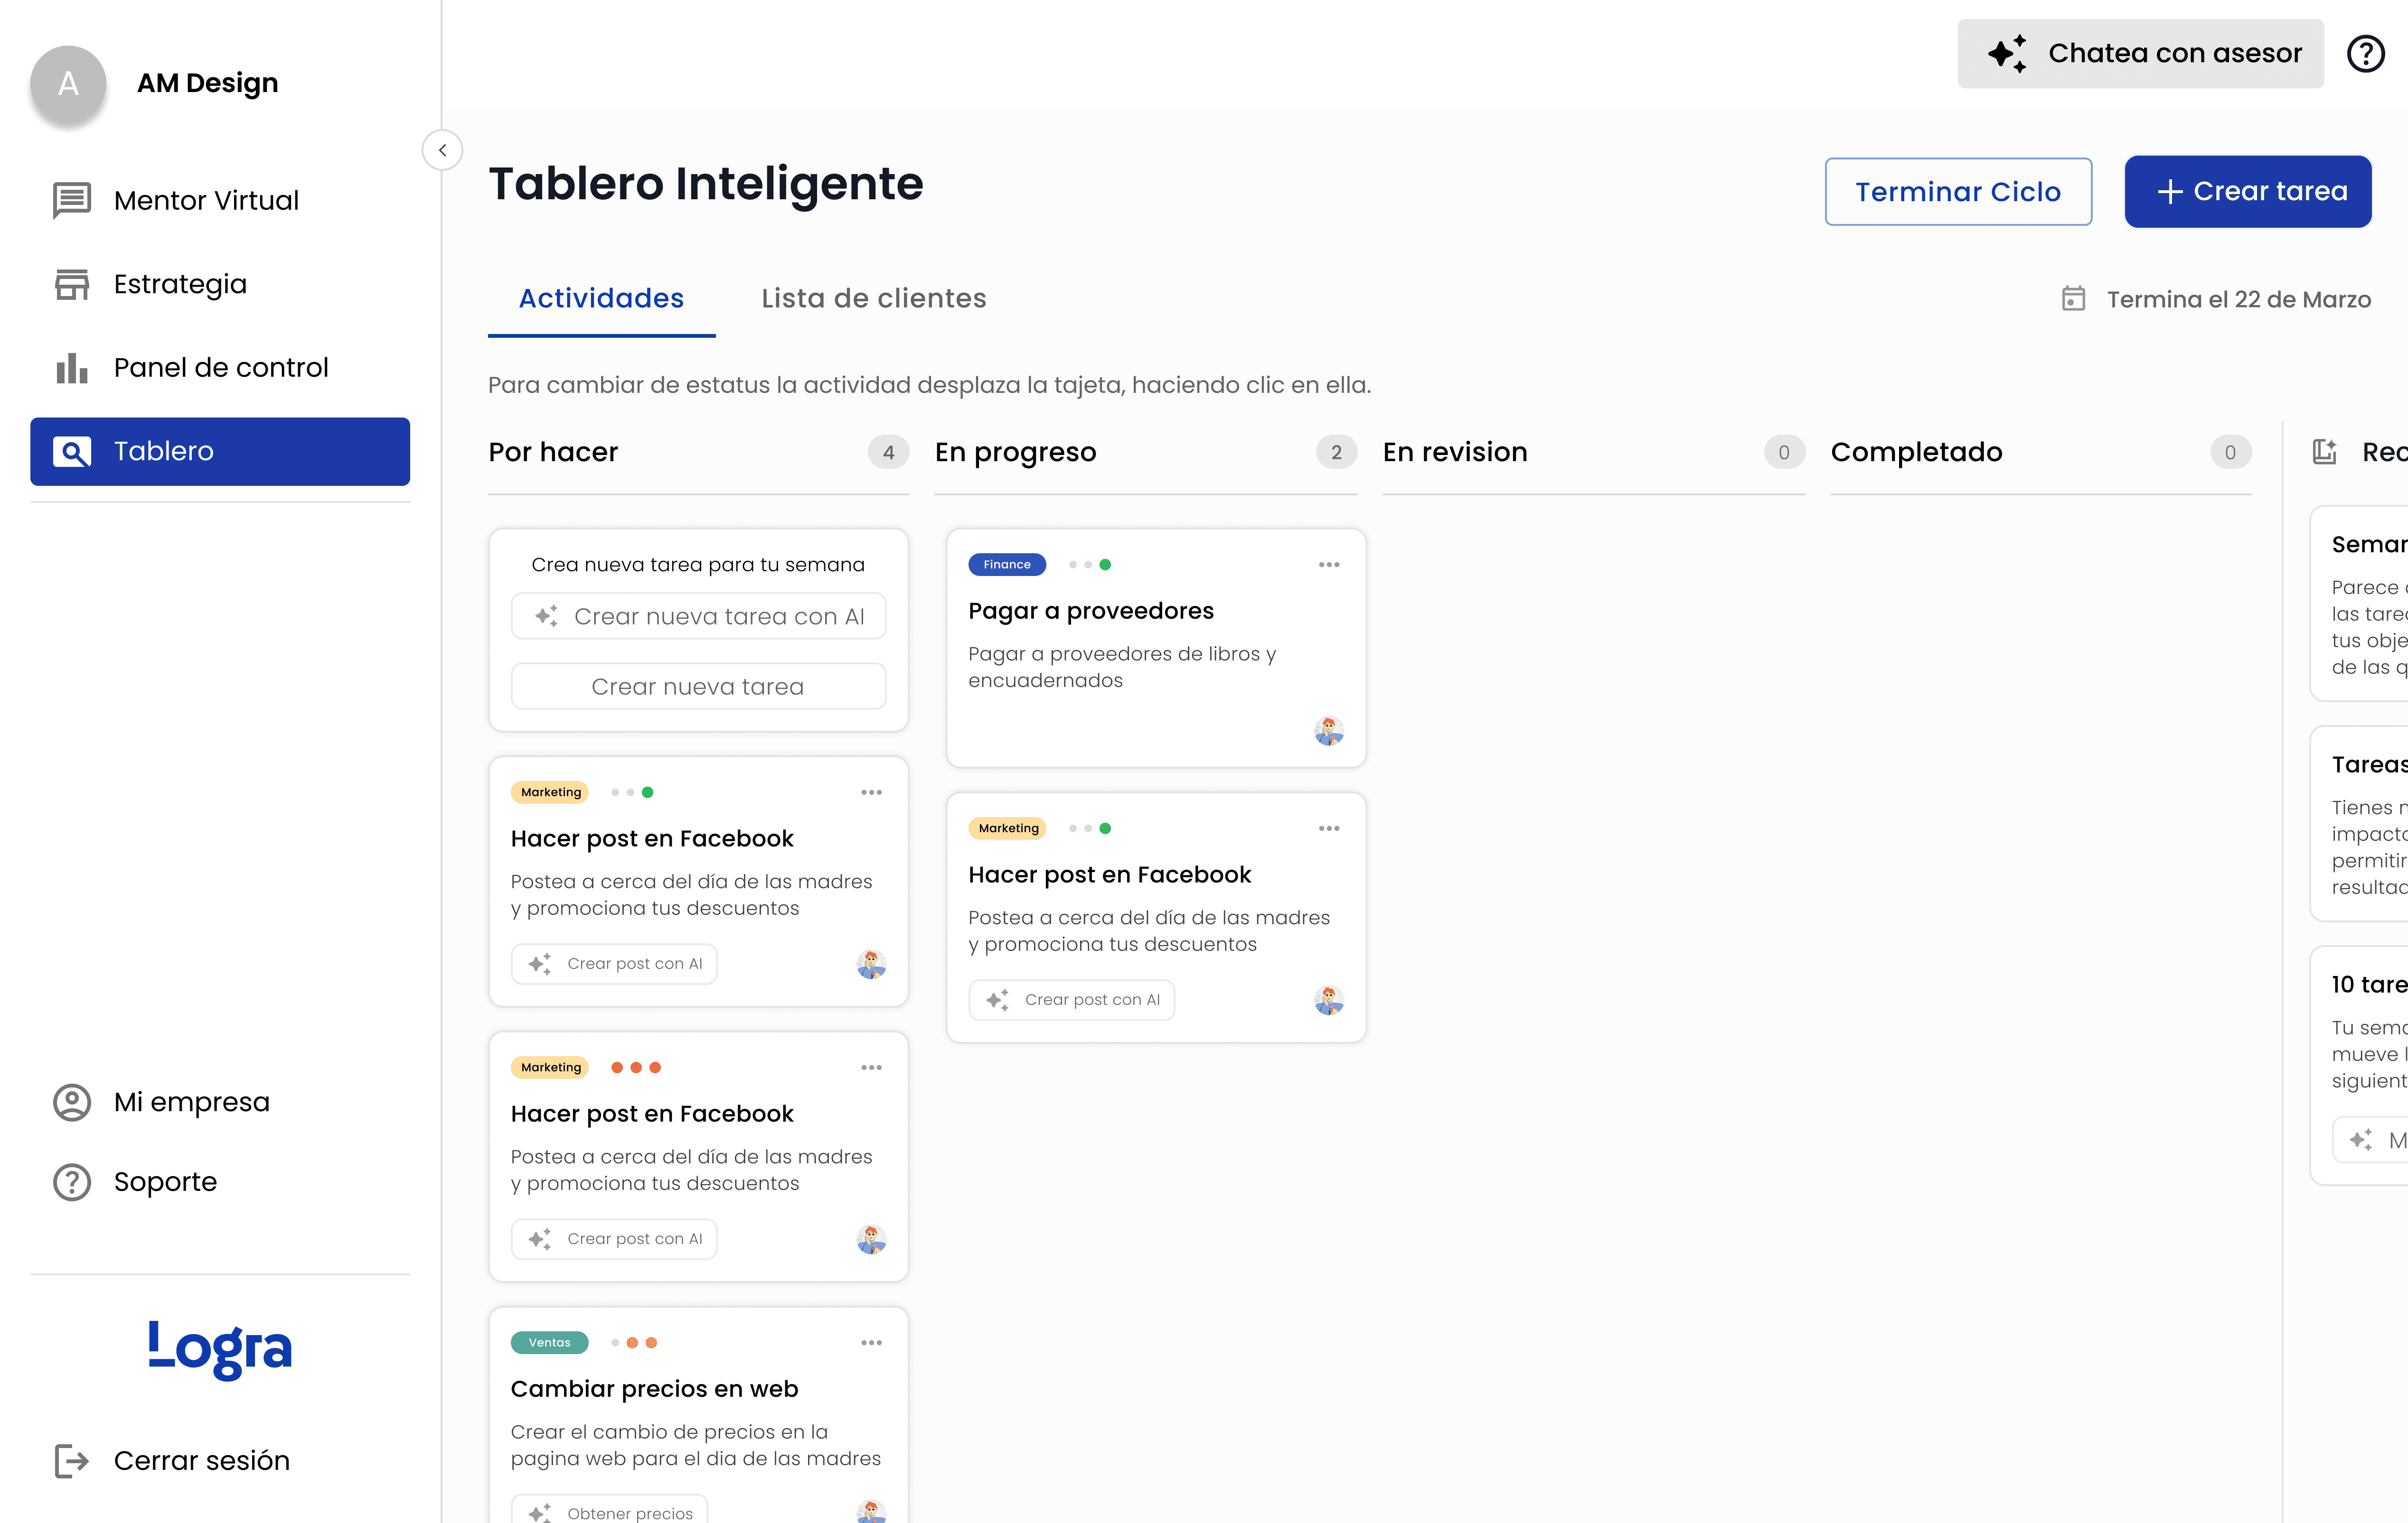The height and width of the screenshot is (1523, 2408).
Task: Click the calendar icon next to end date
Action: 2073,299
